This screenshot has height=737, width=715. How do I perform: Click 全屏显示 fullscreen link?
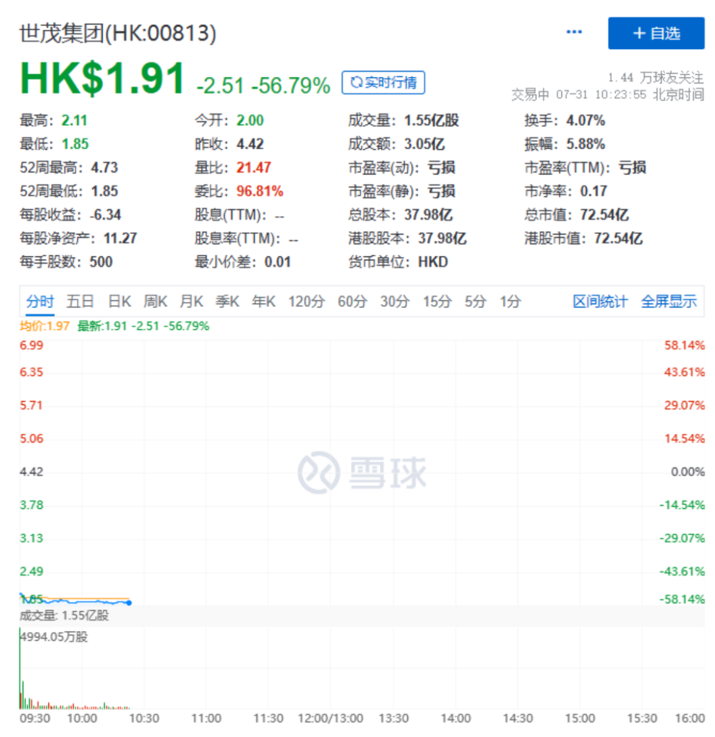pos(669,302)
